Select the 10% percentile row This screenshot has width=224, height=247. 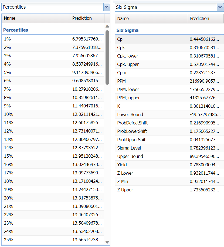53,114
